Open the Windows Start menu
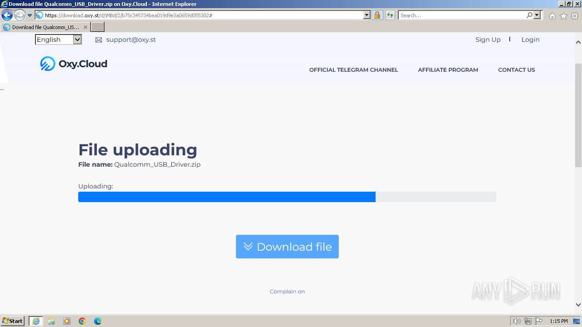This screenshot has width=582, height=327. 13,321
